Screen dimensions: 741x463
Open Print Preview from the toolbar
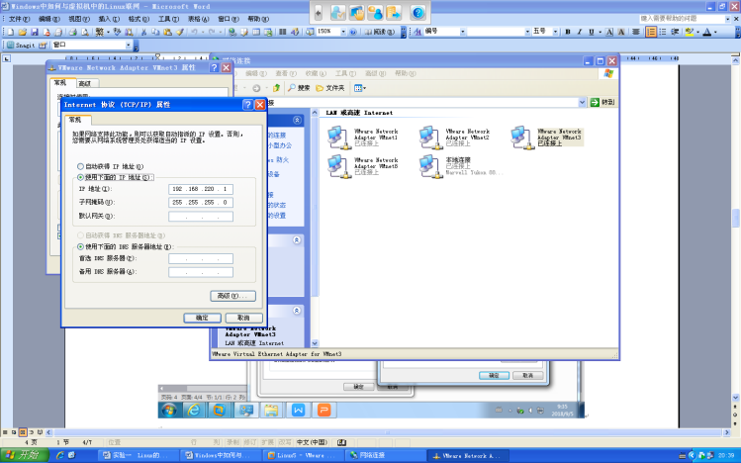85,32
